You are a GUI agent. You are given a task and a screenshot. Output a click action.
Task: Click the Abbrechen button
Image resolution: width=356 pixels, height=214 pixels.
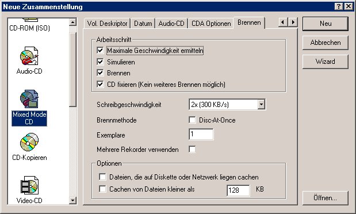coord(326,43)
